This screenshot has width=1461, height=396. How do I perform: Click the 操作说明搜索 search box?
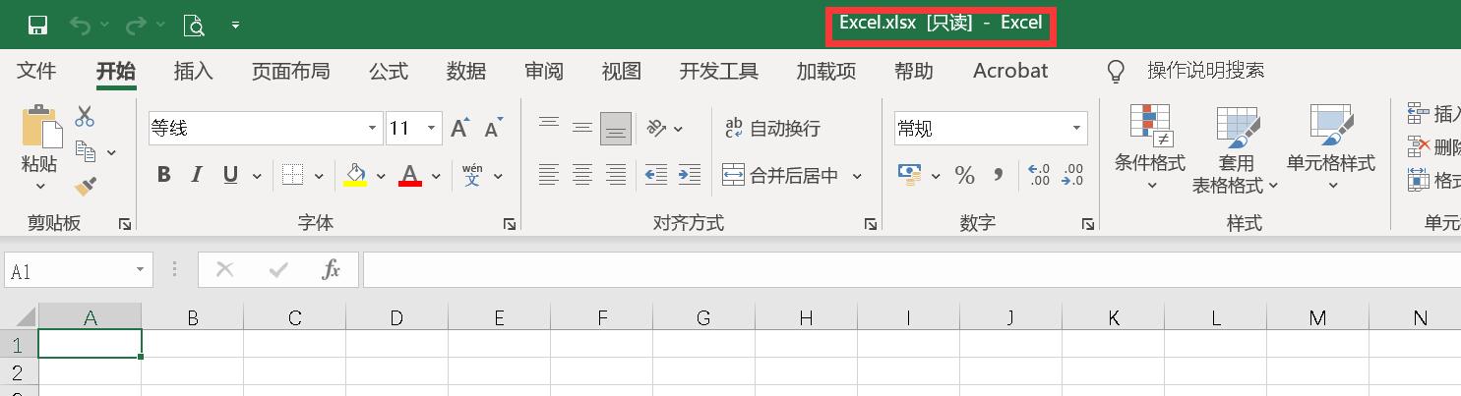1205,71
